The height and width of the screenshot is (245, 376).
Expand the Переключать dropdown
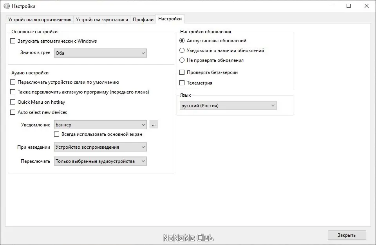point(100,161)
